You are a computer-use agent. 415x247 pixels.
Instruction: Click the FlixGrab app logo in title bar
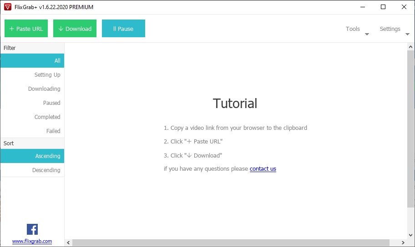8,7
